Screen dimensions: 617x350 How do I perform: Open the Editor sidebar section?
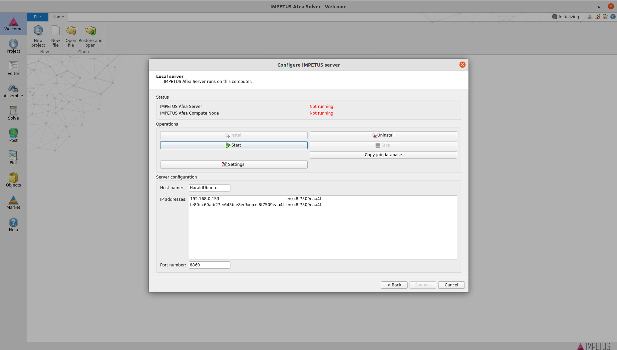click(x=13, y=68)
